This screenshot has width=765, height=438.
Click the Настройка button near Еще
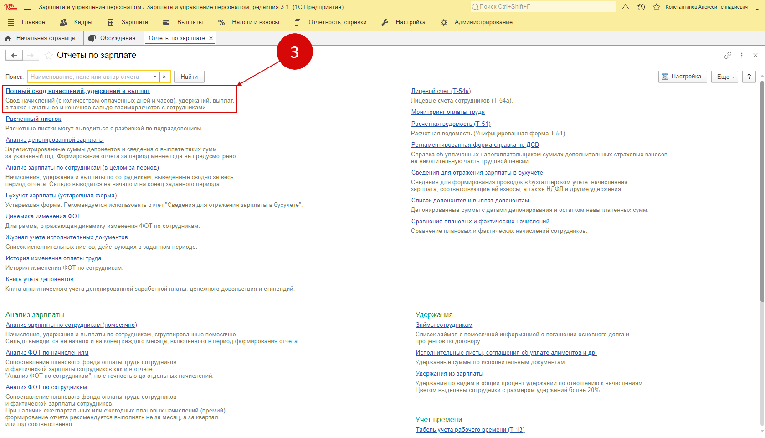(683, 77)
